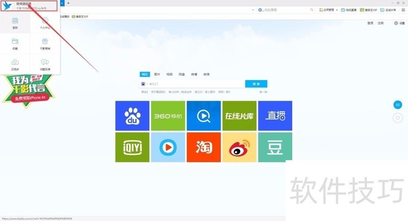Click the heart favorite round button at right
The height and width of the screenshot is (221, 408).
pyautogui.click(x=398, y=118)
